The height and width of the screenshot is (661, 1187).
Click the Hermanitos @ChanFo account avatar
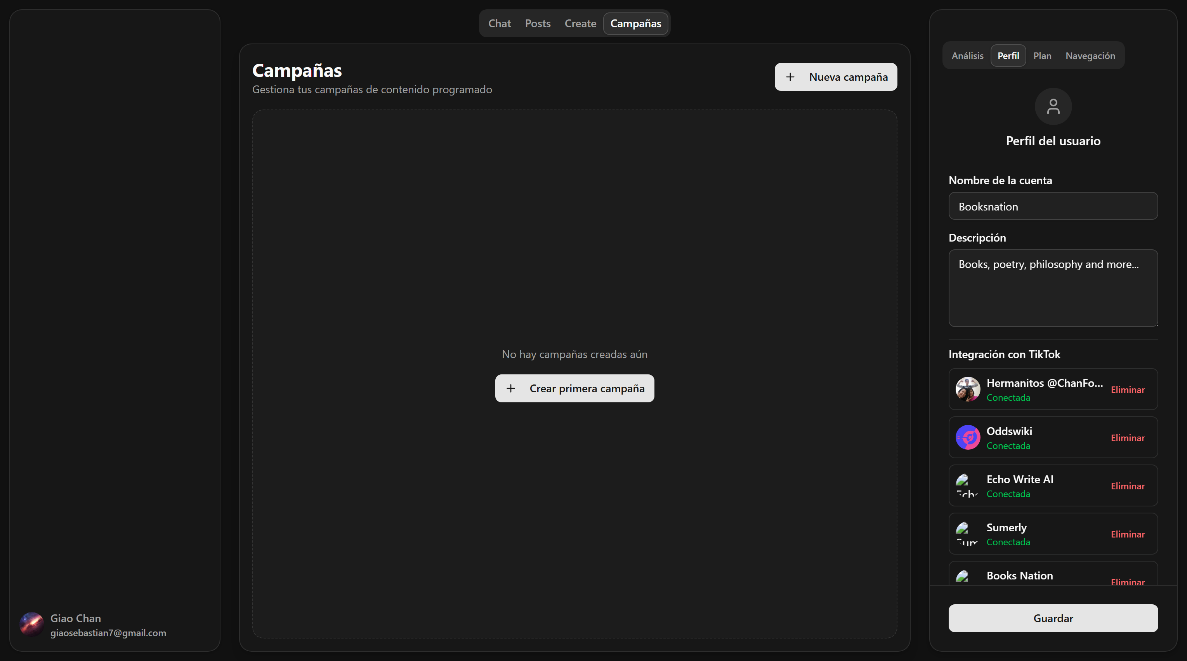pyautogui.click(x=968, y=390)
